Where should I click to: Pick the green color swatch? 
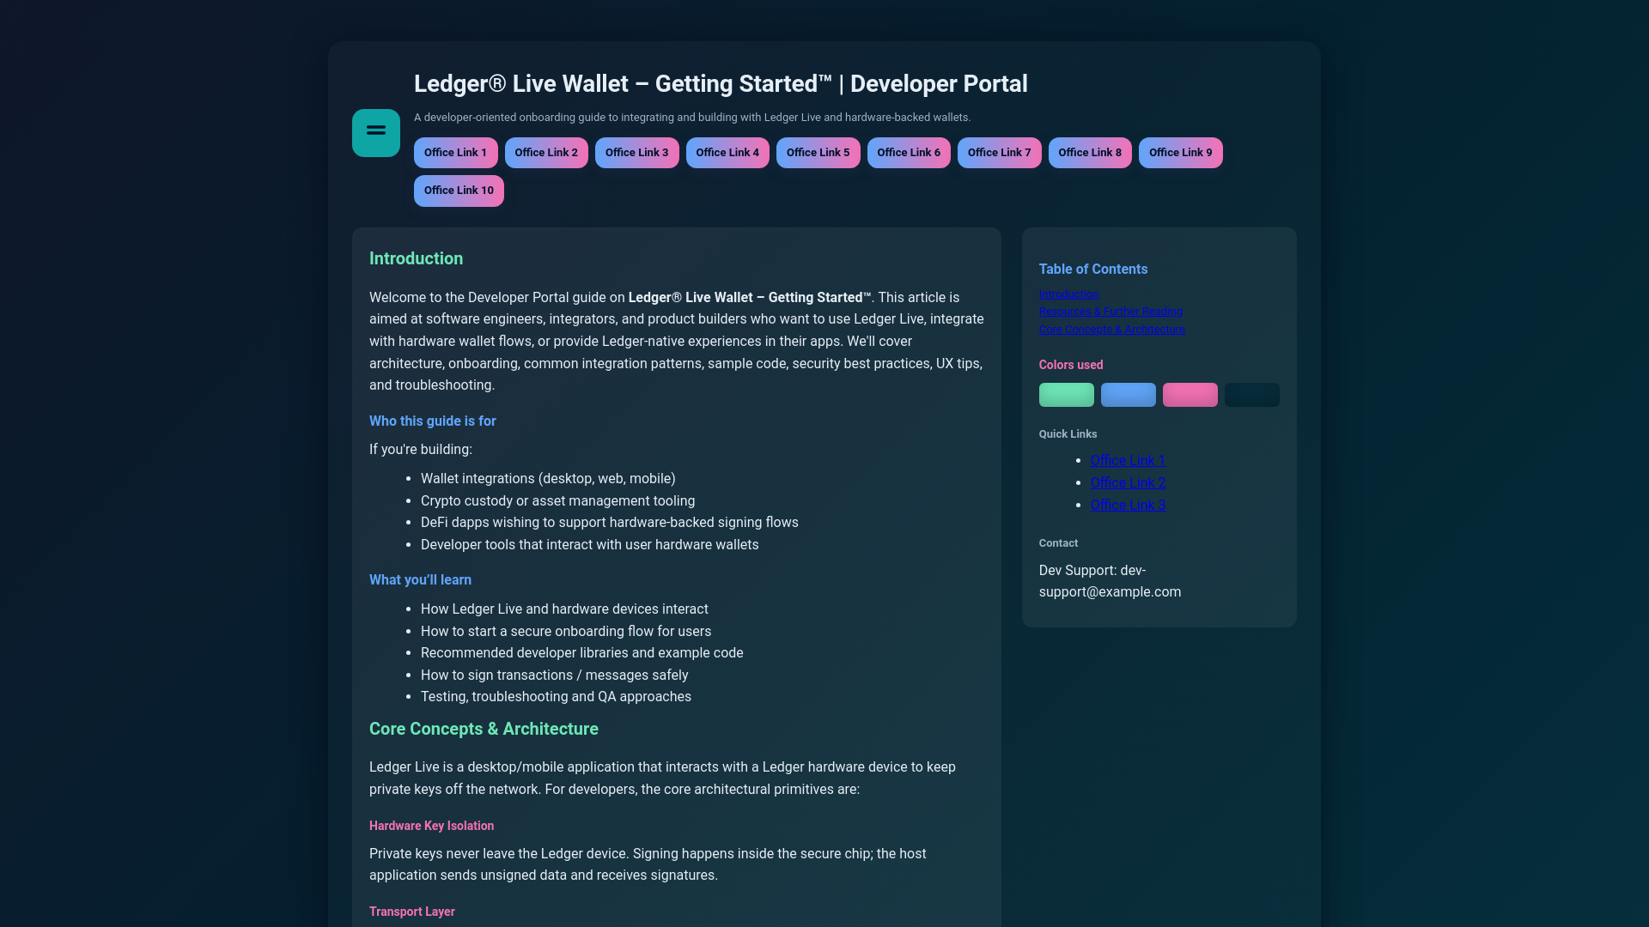(x=1067, y=395)
